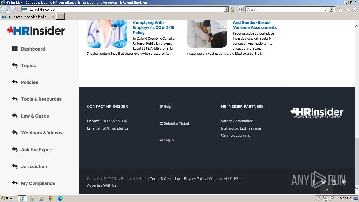Click the arrow icon beside Tools & Resources
Image resolution: width=359 pixels, height=202 pixels.
pyautogui.click(x=15, y=99)
